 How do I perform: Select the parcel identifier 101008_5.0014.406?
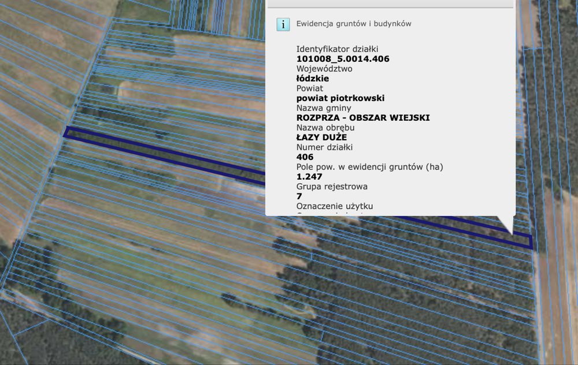coord(343,59)
